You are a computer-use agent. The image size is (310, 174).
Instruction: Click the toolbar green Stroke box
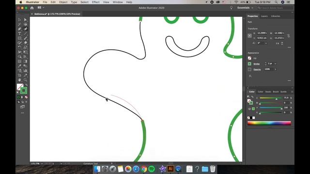click(x=24, y=90)
